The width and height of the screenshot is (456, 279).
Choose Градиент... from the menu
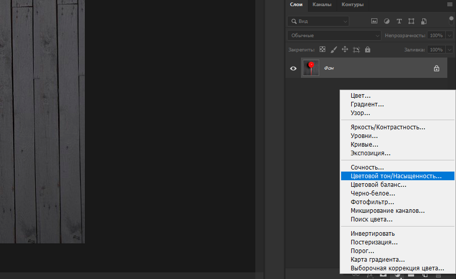(398, 104)
